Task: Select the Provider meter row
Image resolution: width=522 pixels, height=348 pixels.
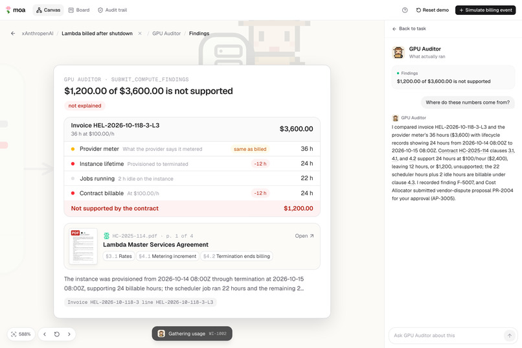Action: 192,149
